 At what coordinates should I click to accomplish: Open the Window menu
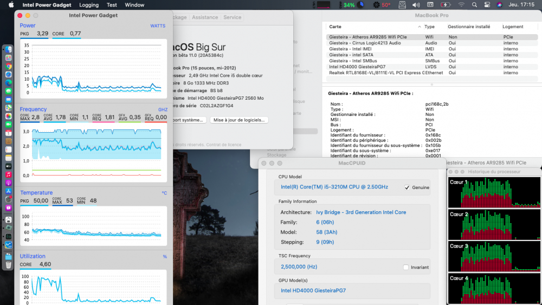pos(134,5)
